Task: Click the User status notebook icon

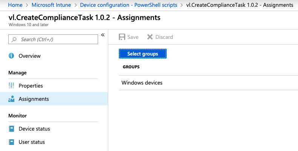Action: coord(11,142)
